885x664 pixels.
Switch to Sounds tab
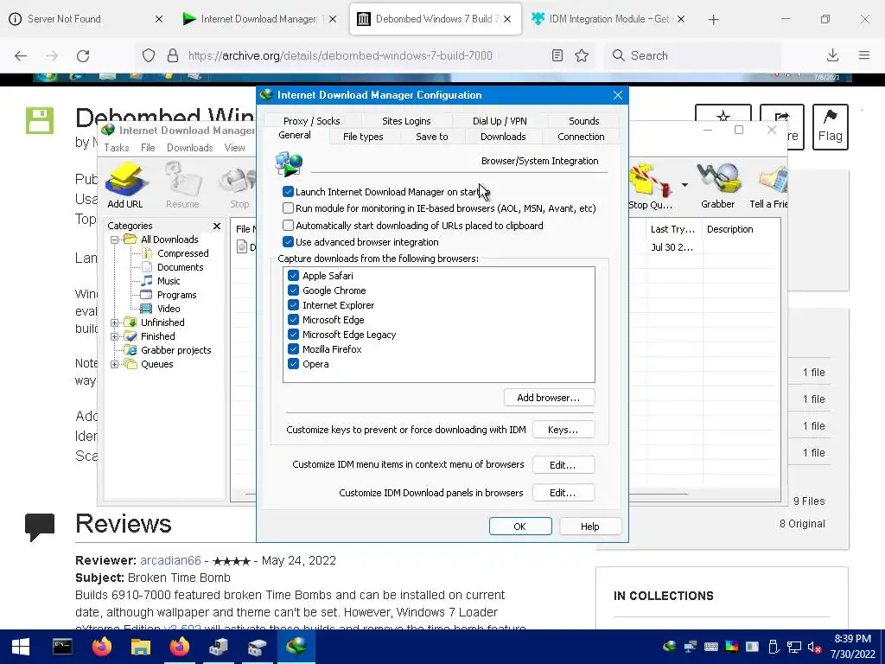[x=583, y=121]
